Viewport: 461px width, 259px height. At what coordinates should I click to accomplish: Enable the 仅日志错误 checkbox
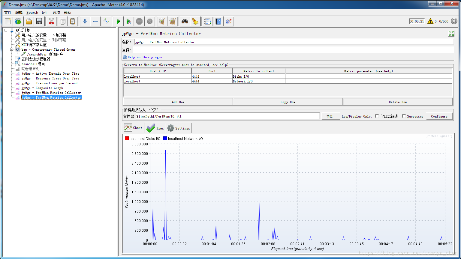(x=377, y=116)
